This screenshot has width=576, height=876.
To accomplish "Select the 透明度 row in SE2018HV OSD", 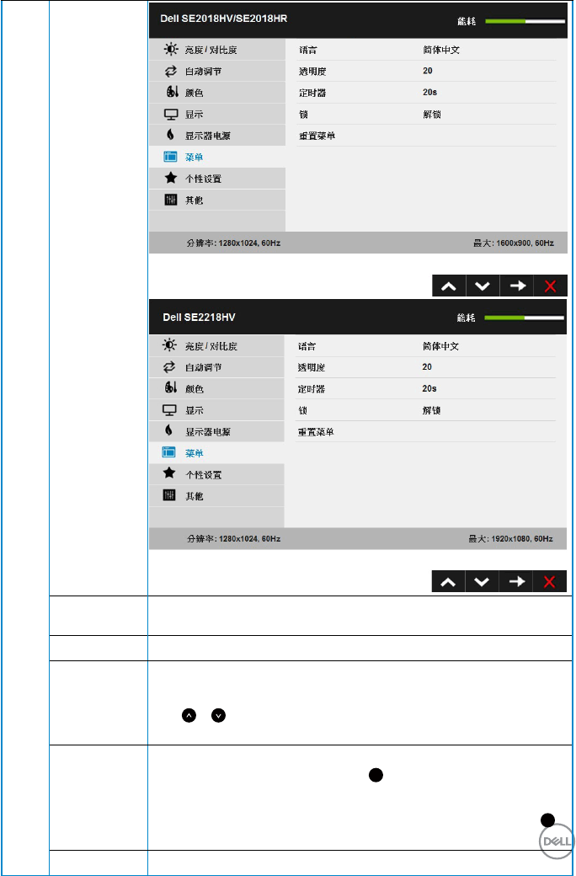I will coord(428,71).
